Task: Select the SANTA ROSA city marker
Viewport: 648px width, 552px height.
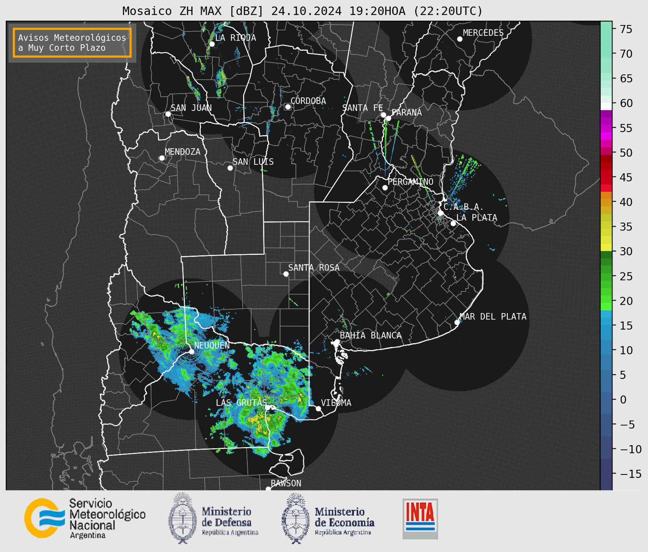Action: (286, 274)
